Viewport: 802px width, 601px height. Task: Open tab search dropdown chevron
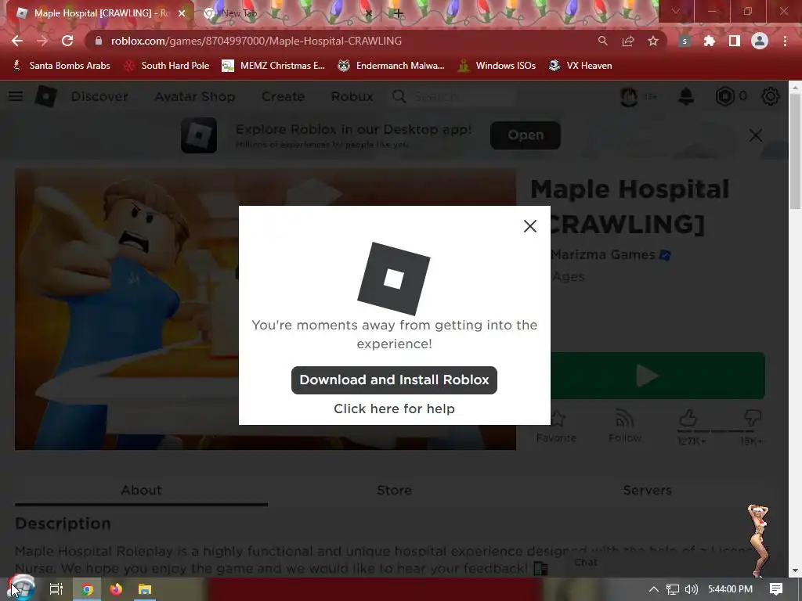coord(676,11)
